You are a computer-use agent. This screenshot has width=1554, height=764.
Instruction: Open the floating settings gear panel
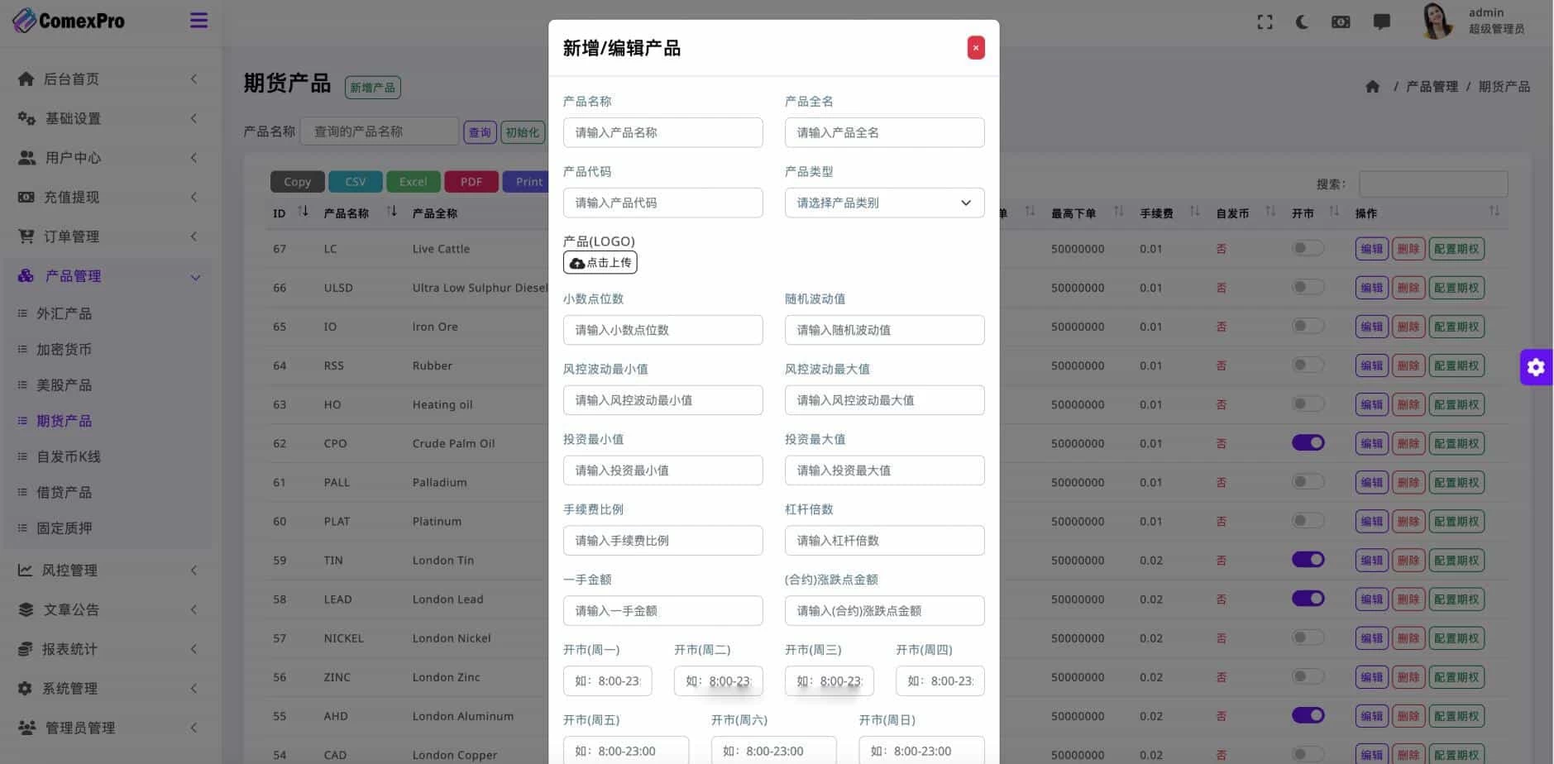pos(1536,367)
